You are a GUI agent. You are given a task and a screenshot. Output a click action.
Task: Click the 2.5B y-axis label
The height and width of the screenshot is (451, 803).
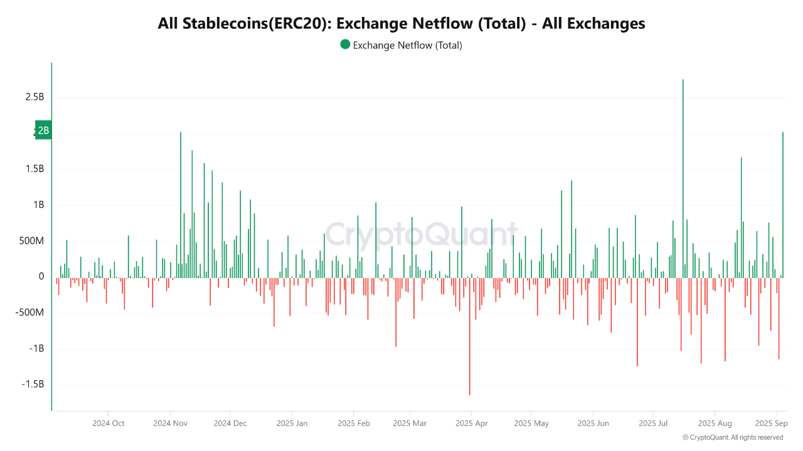coord(35,97)
